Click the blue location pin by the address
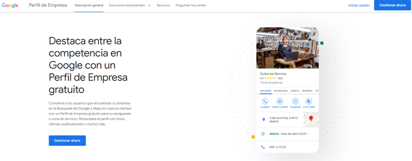Viewport: 412px width, 161px height. click(x=264, y=119)
